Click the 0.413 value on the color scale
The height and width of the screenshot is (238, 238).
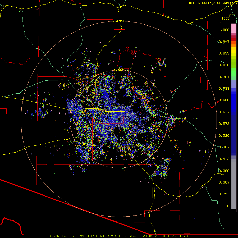[224, 159]
